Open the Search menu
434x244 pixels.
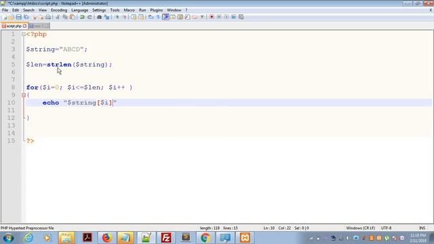pos(28,10)
